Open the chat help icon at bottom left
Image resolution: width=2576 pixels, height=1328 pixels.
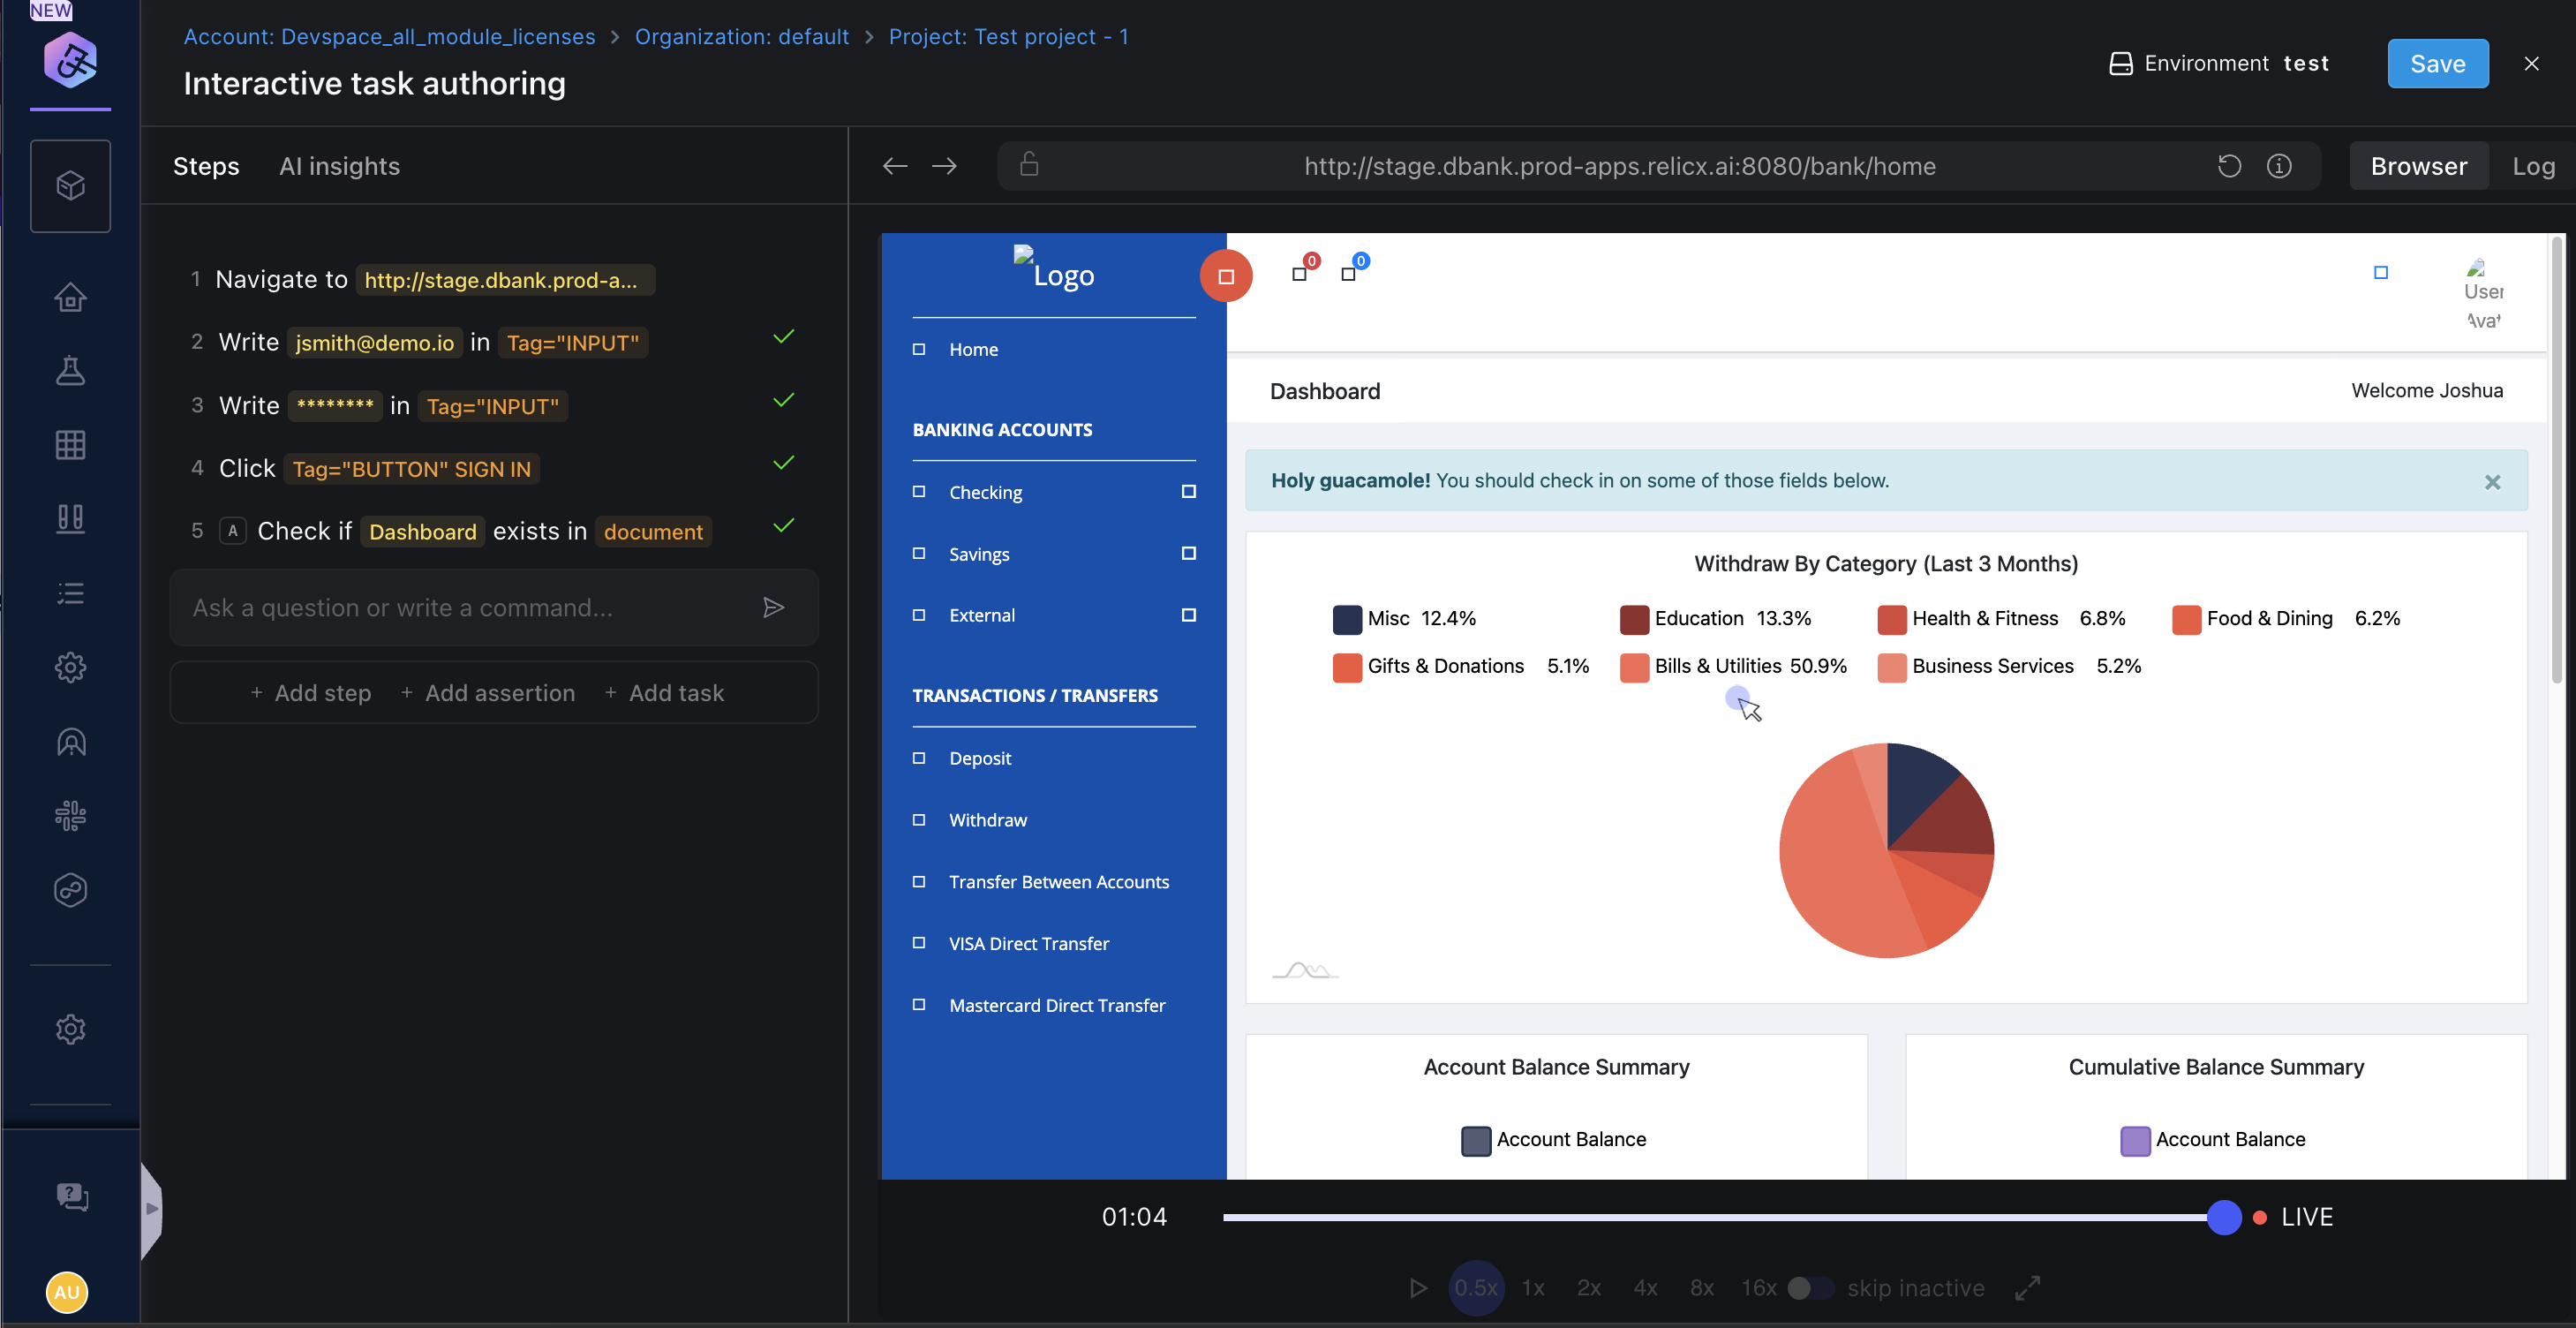[x=71, y=1197]
